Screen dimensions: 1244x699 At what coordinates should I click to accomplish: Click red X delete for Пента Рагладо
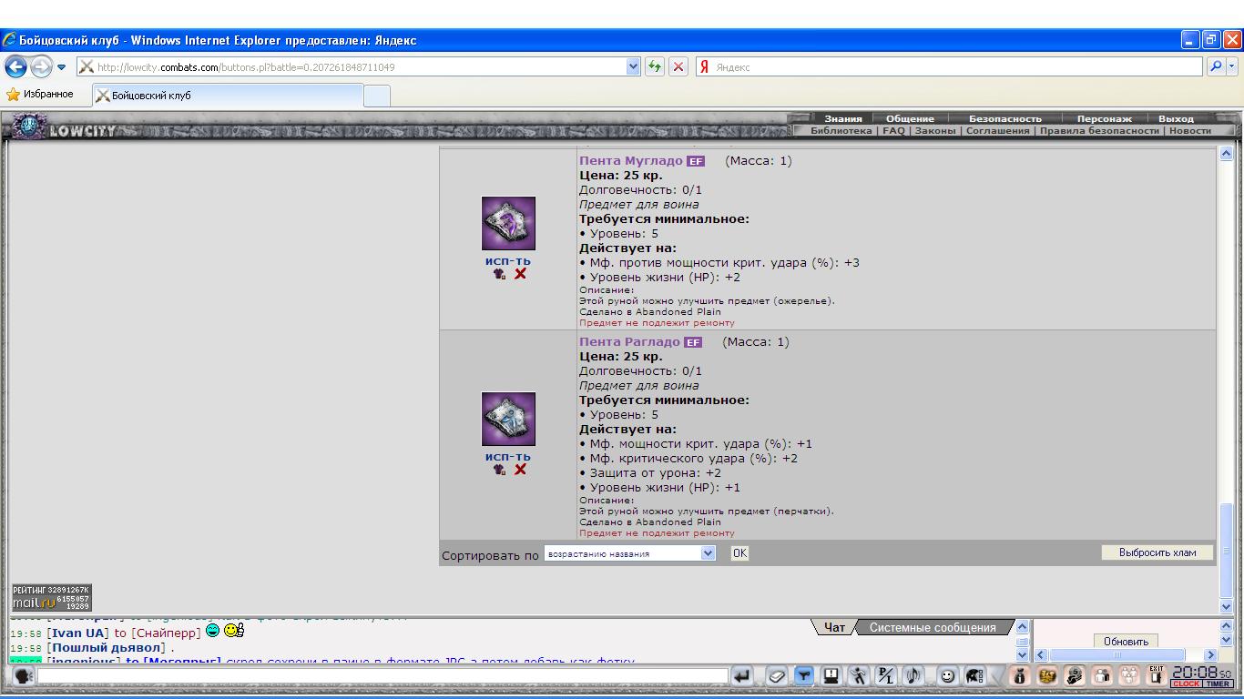click(520, 469)
